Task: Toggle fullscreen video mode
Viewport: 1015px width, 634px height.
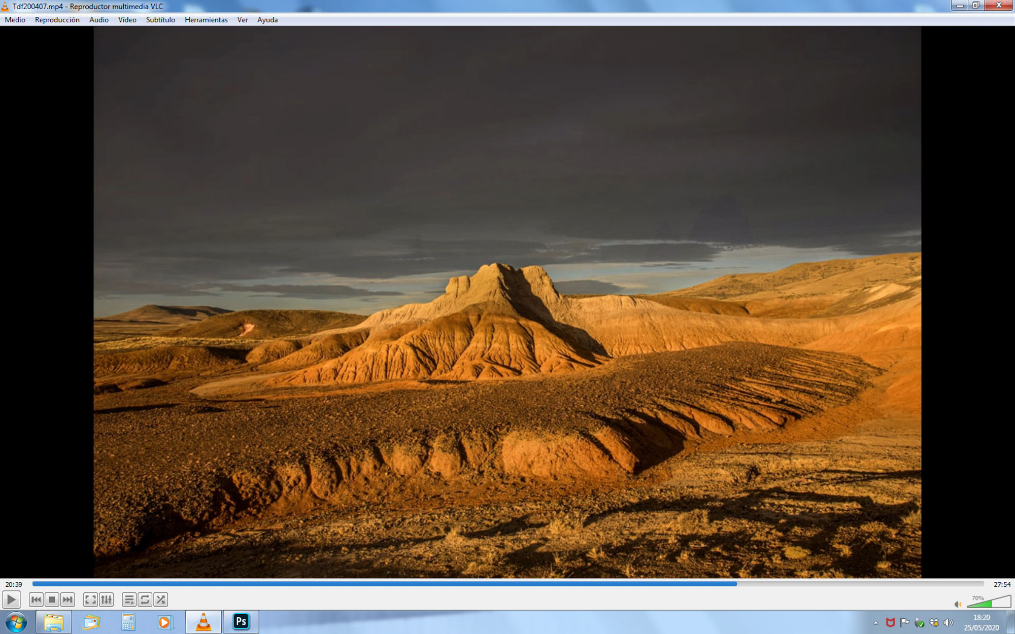Action: (x=90, y=600)
